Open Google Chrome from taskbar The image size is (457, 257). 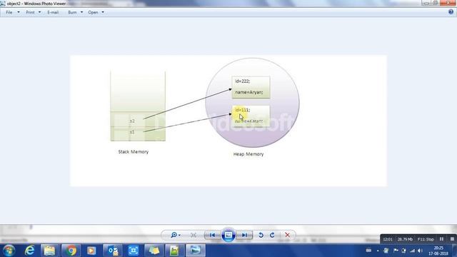71,251
